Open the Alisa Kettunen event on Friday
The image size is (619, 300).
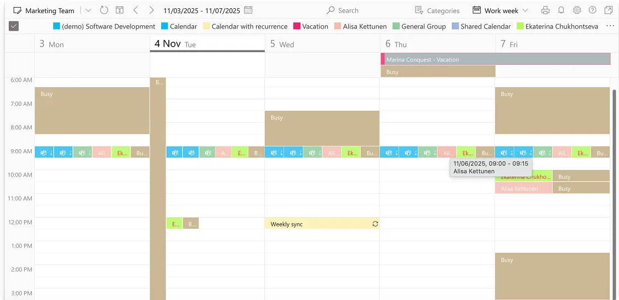point(524,188)
